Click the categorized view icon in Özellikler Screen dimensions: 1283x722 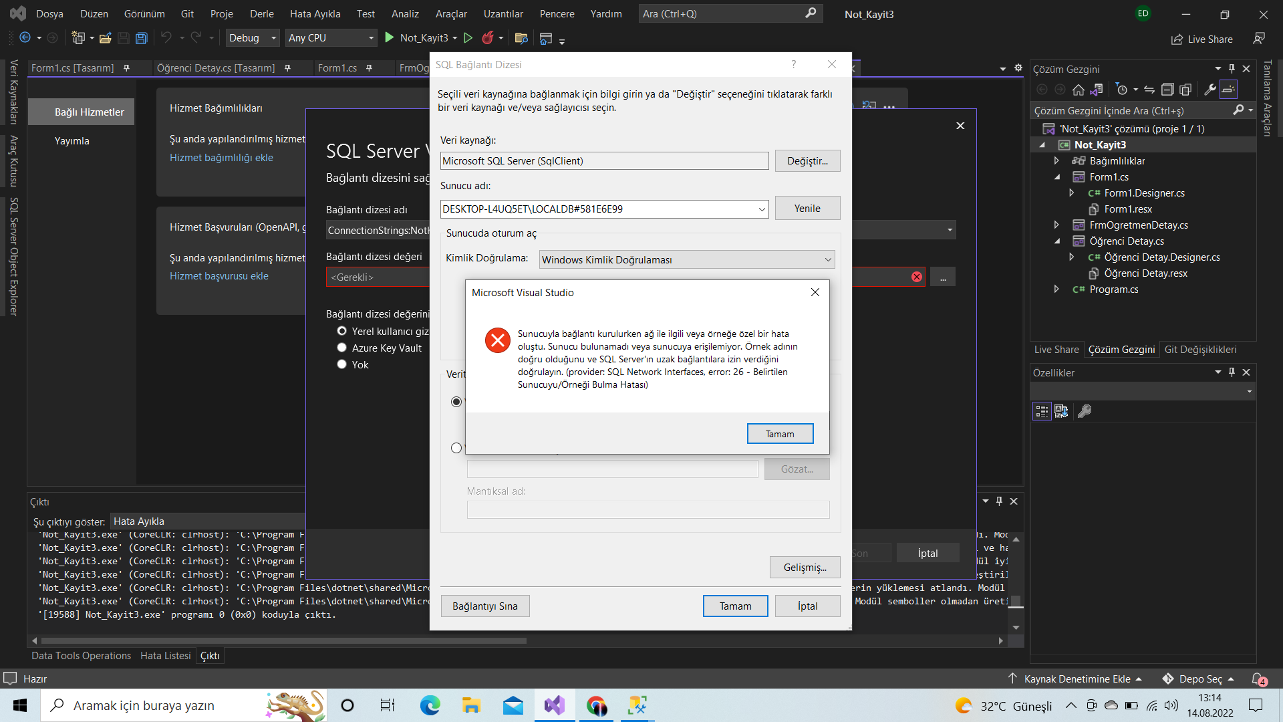(1041, 411)
